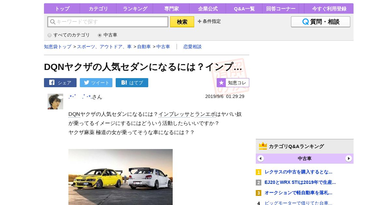Open the asker's username link
The height and width of the screenshot is (205, 391).
point(80,97)
